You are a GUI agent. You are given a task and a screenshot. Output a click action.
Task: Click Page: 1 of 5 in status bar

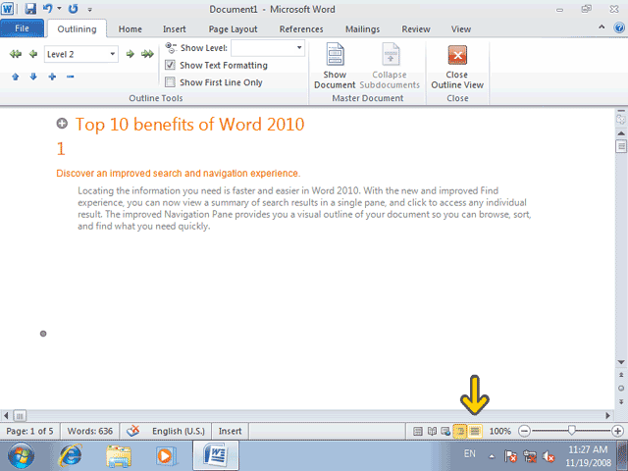coord(29,431)
